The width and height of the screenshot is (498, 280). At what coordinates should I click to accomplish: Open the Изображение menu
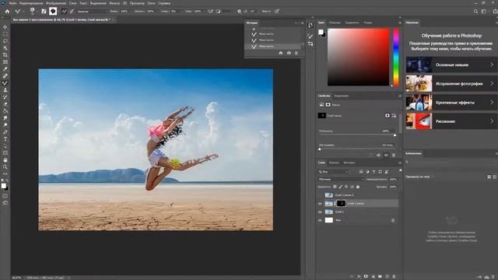56,3
